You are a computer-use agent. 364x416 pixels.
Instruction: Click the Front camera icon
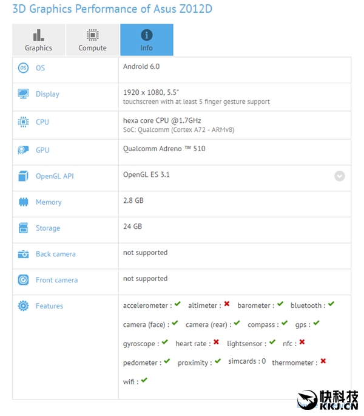coord(23,280)
